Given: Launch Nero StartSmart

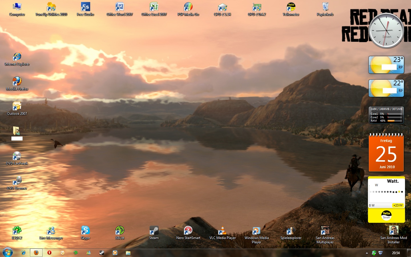Looking at the screenshot, I should click(x=188, y=233).
